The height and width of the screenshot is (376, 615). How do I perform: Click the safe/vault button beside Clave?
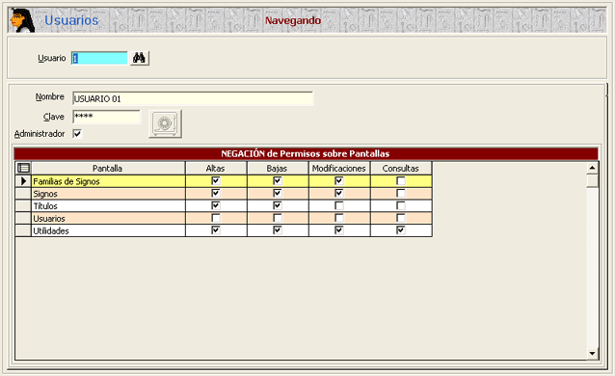point(165,123)
